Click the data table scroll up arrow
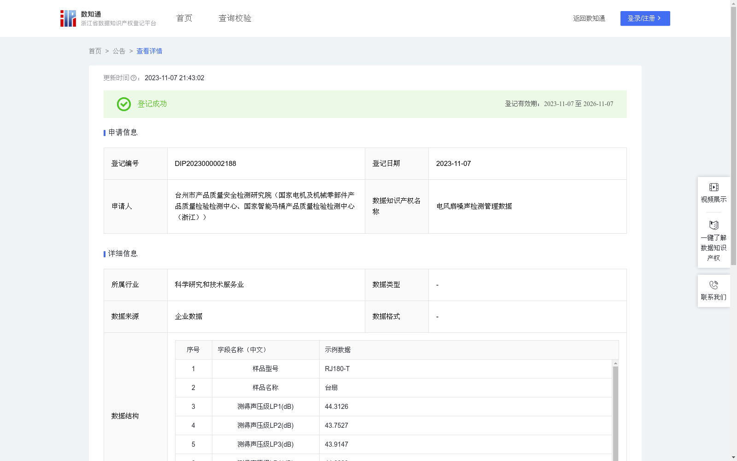This screenshot has height=461, width=737. click(x=615, y=363)
